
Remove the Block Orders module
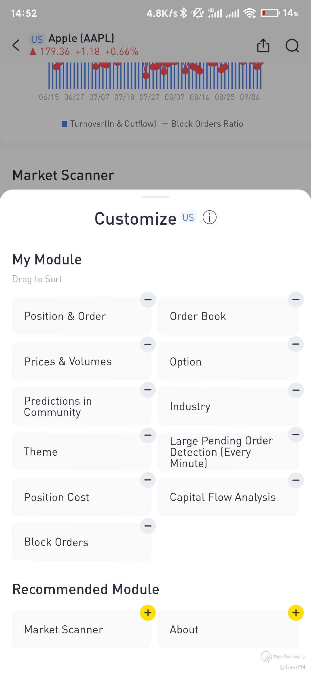[x=148, y=526]
